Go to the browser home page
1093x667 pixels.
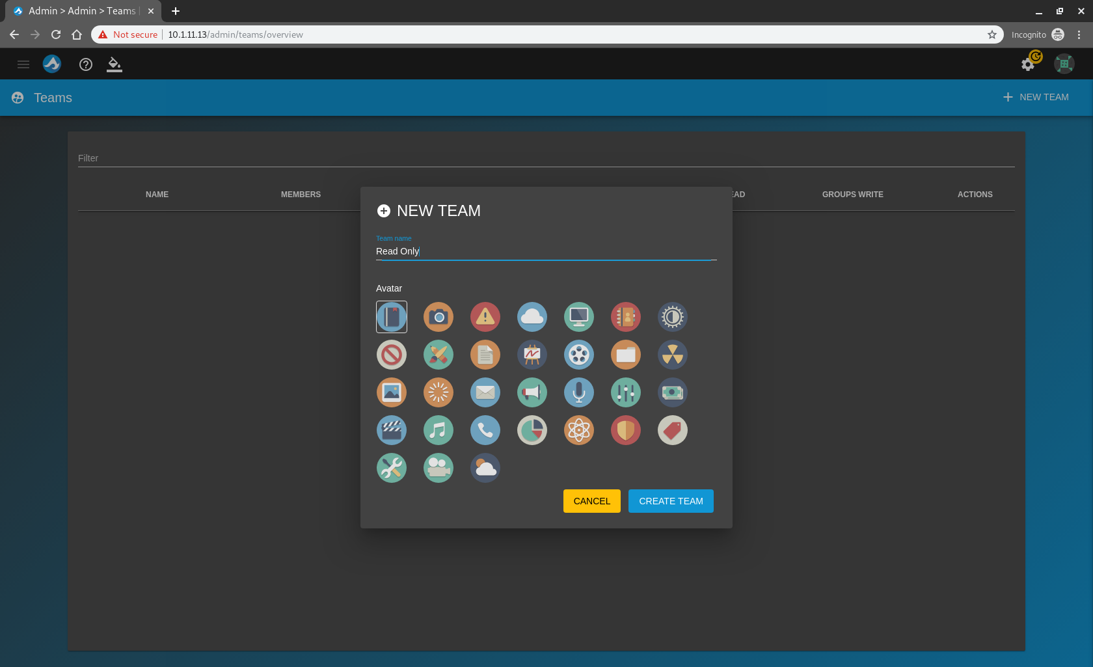click(x=77, y=34)
